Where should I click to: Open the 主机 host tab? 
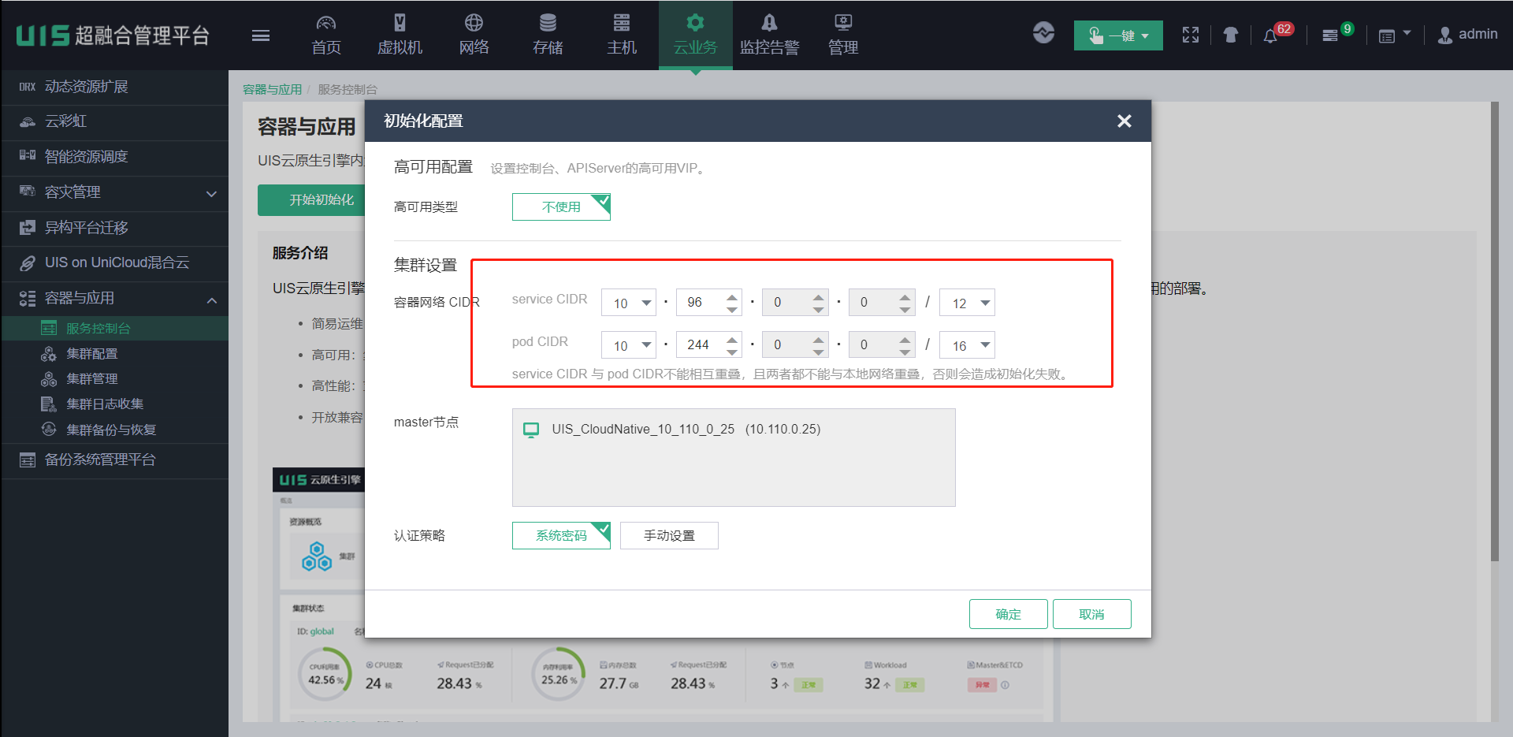coord(622,35)
